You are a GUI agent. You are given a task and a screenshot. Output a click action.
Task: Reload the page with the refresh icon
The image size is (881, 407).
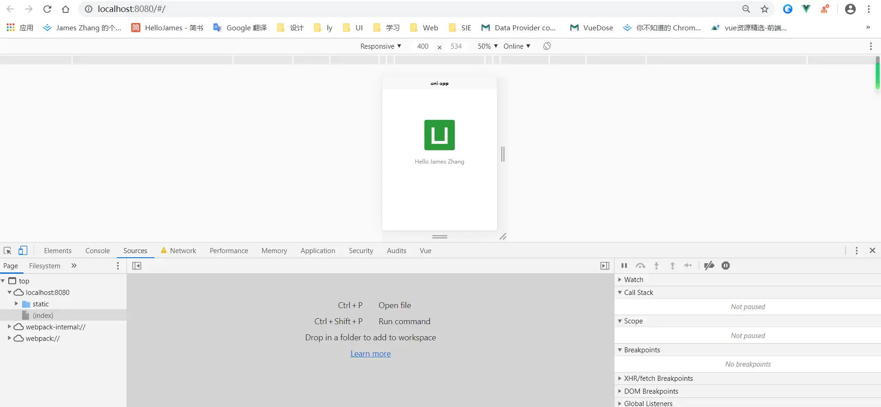pos(47,9)
